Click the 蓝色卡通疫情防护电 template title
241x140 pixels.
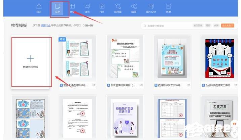75,85
